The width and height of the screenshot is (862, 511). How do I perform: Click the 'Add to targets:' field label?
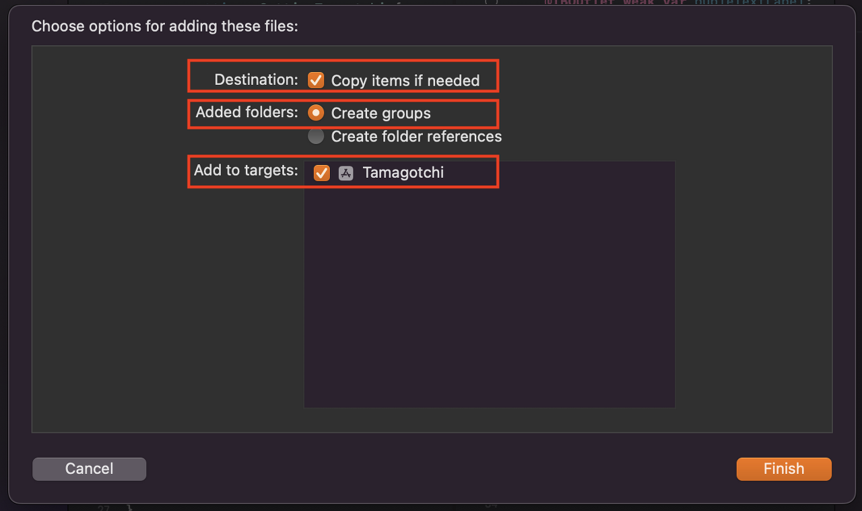coord(246,170)
